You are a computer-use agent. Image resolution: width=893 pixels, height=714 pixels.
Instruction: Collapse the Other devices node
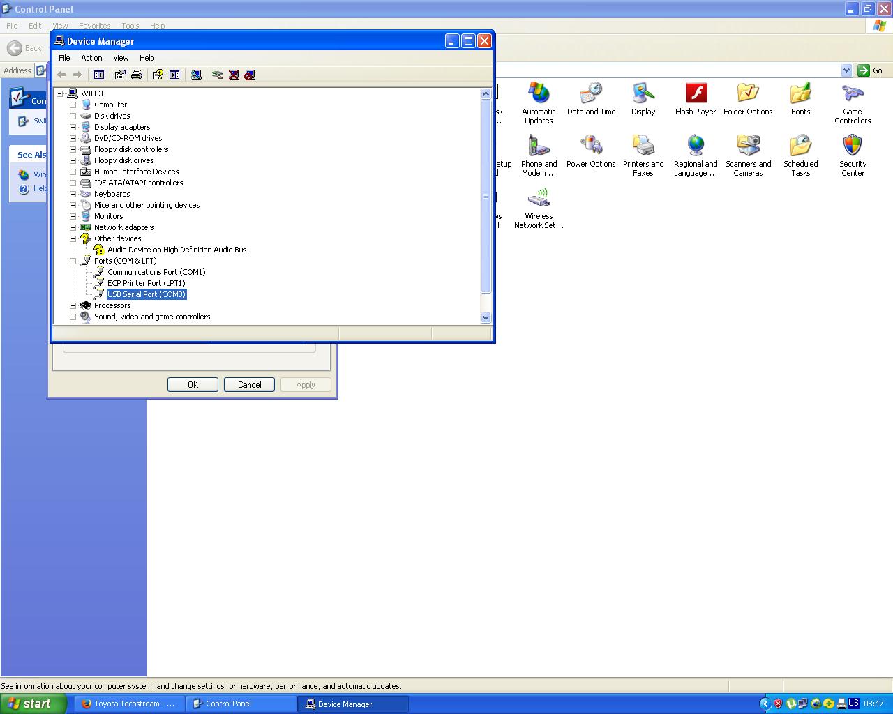click(x=73, y=238)
